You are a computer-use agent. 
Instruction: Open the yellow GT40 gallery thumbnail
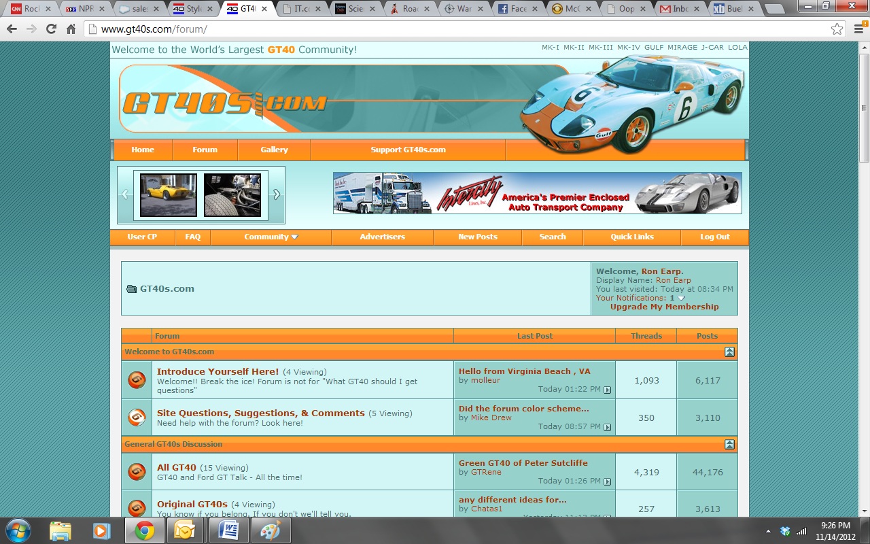point(169,194)
